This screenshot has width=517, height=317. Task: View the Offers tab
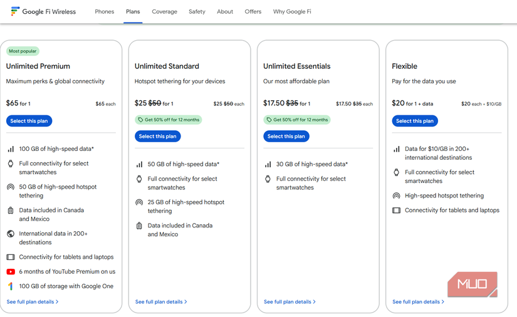click(x=253, y=11)
